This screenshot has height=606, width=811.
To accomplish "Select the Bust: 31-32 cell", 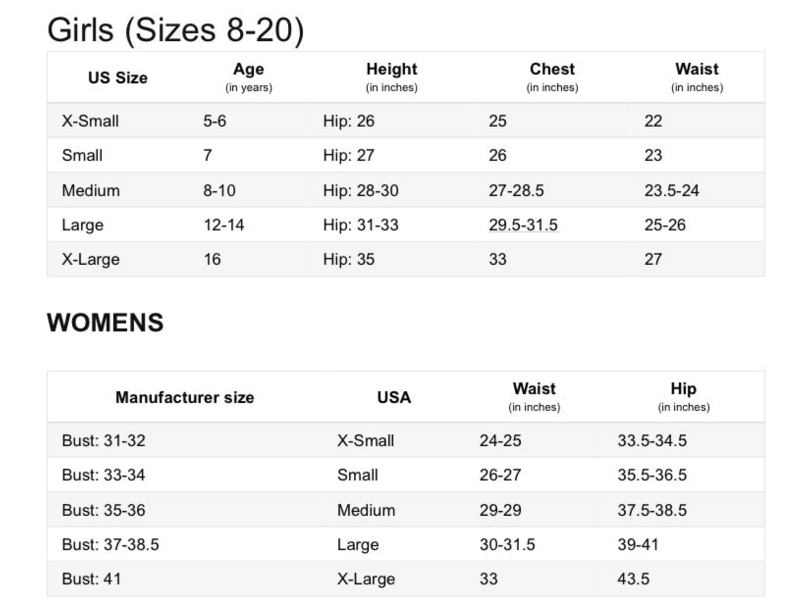I will 104,441.
